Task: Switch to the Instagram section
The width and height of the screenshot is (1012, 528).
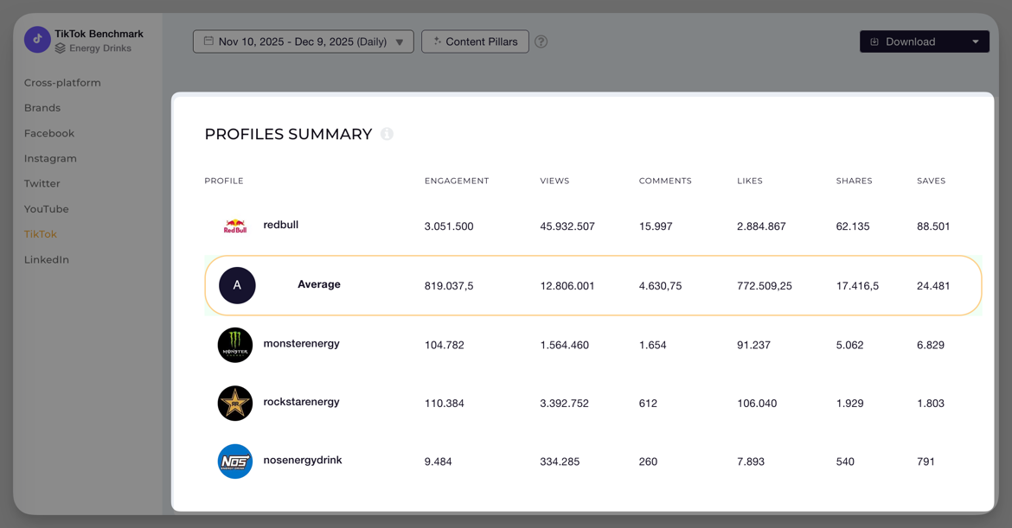Action: [50, 158]
